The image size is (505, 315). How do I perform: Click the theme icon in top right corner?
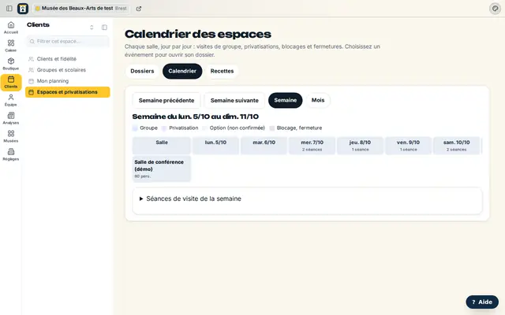495,9
